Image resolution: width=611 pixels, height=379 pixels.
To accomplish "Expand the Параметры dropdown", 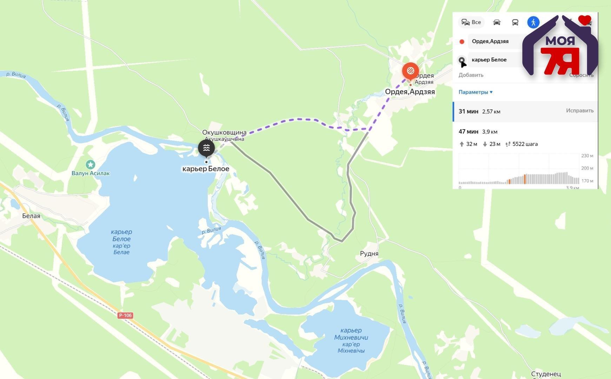I will tap(476, 92).
